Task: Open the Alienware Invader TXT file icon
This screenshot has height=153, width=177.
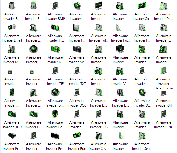Action: [x=77, y=71]
